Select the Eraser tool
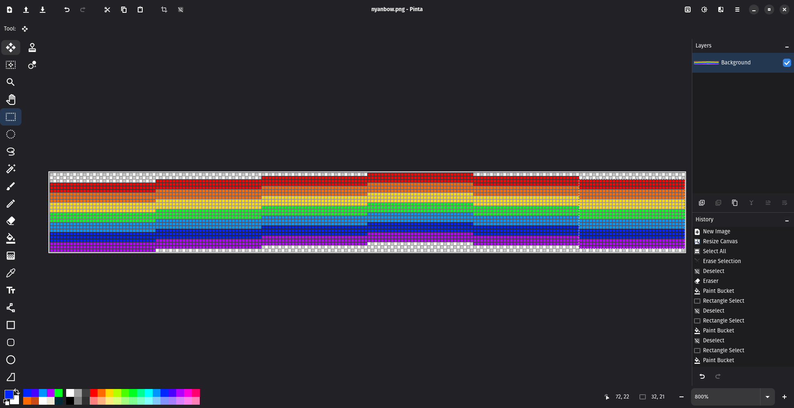 coord(11,221)
